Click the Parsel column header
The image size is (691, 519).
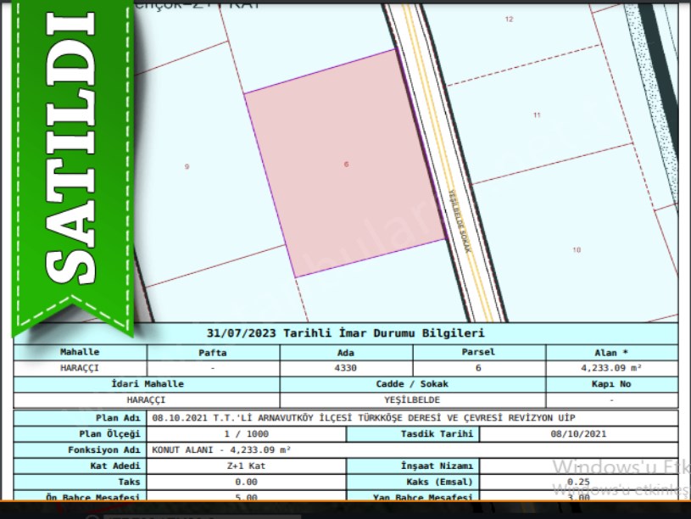pos(478,352)
